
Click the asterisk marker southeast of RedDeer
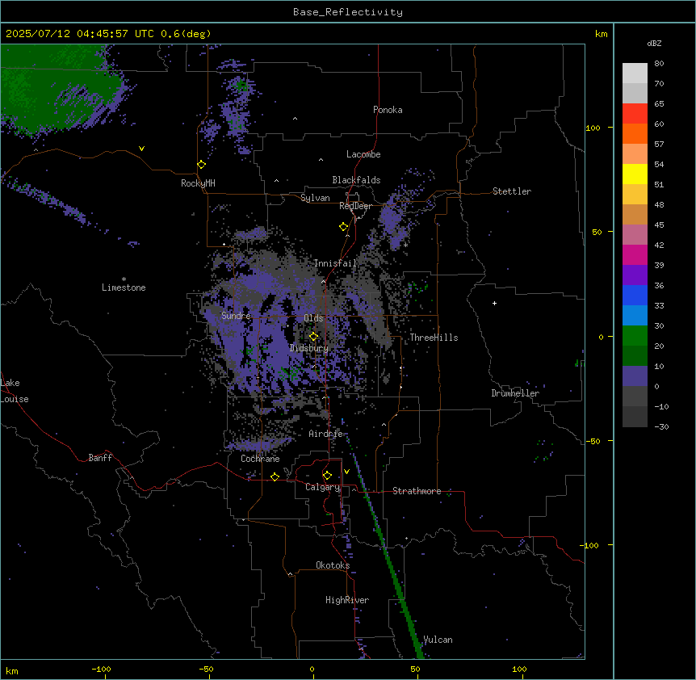tap(405, 245)
